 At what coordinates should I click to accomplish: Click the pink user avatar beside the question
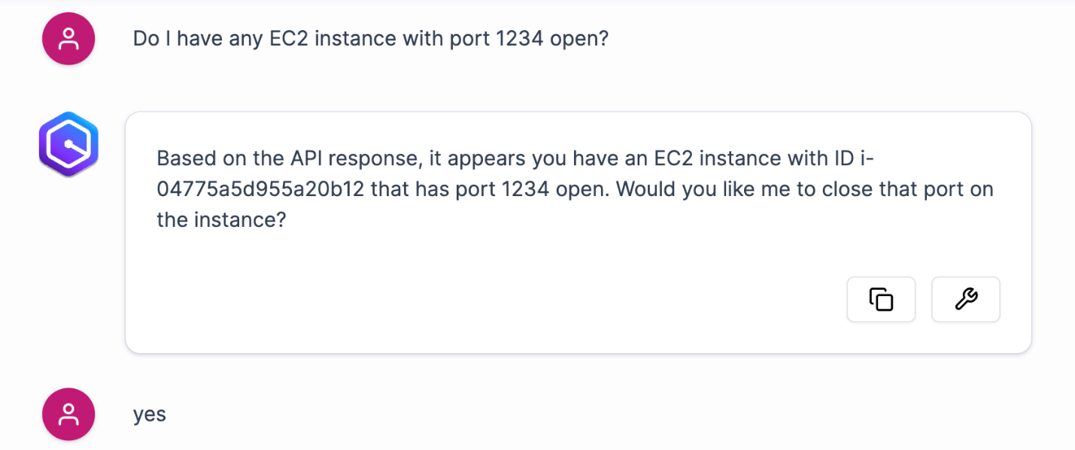click(x=68, y=38)
